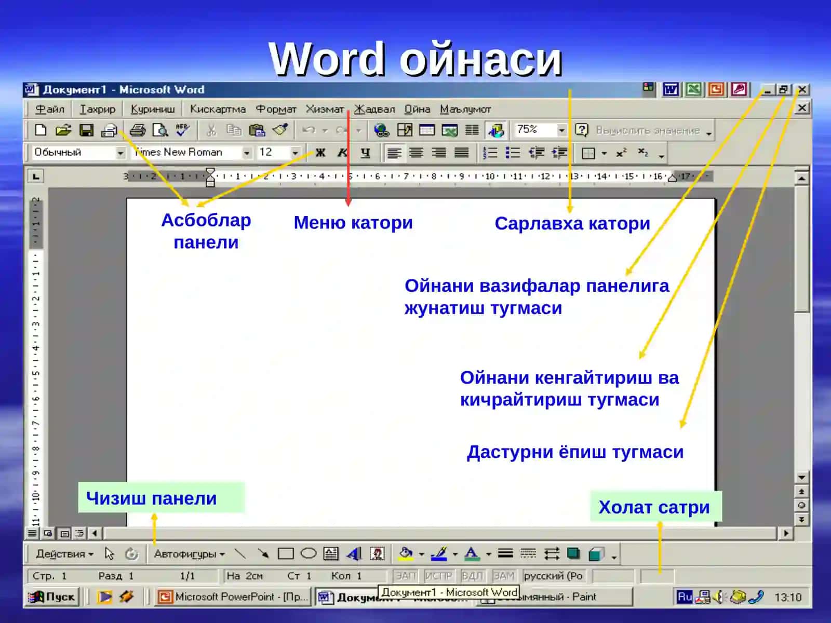Start numbered list
The height and width of the screenshot is (623, 831).
(490, 153)
